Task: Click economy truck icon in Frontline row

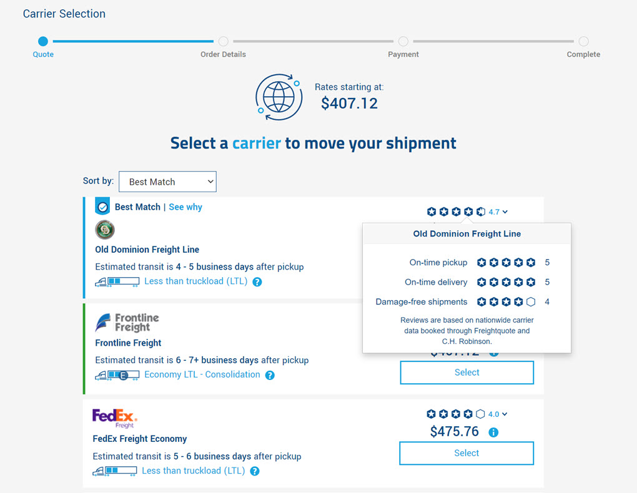Action: pyautogui.click(x=117, y=375)
